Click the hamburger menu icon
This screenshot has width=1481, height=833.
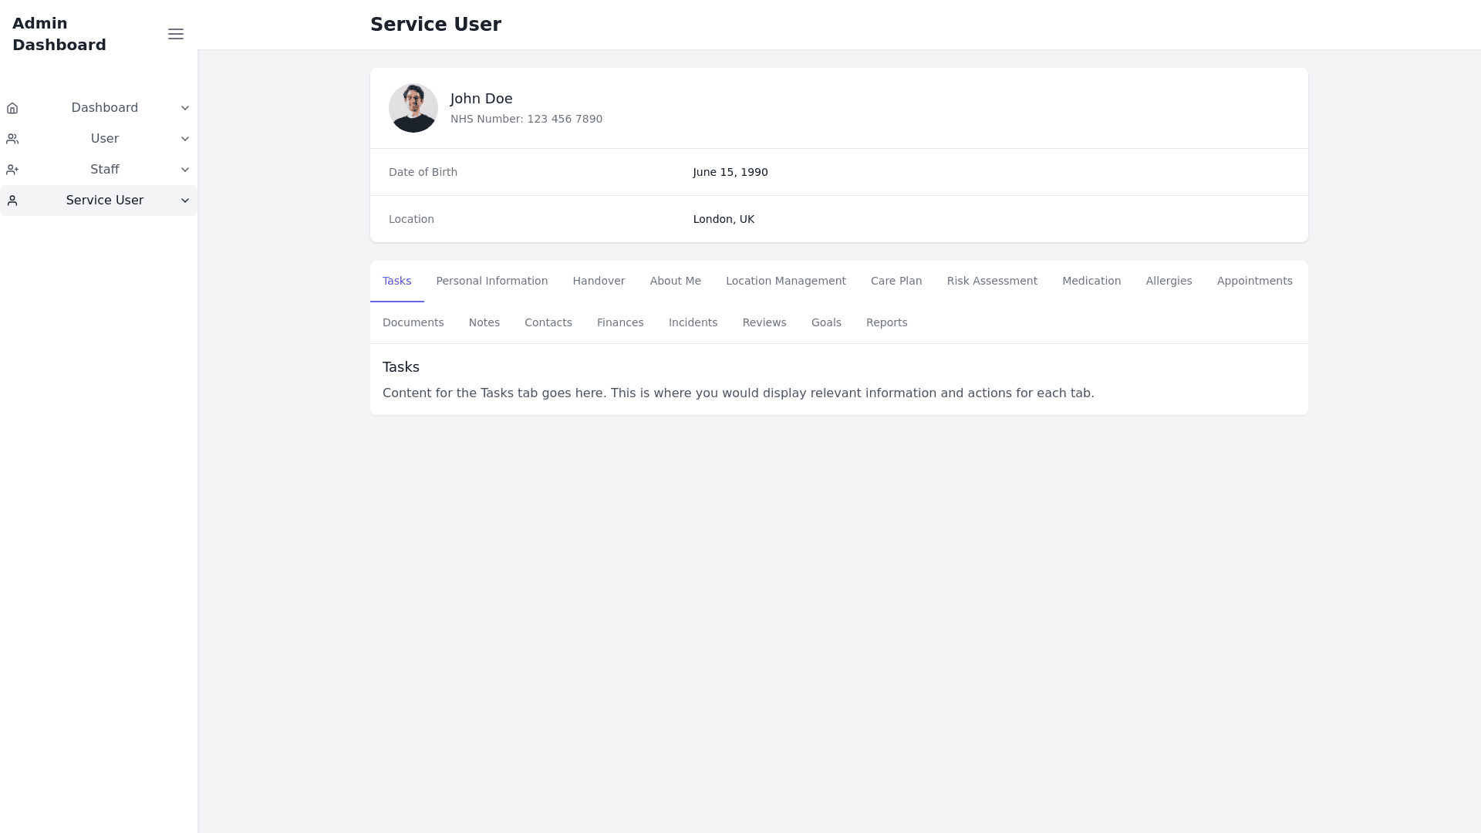pyautogui.click(x=176, y=34)
